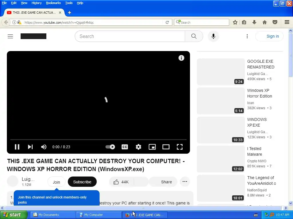Viewport: 293px width, 219px height.
Task: Switch to theater mode icon
Action: pos(166,147)
